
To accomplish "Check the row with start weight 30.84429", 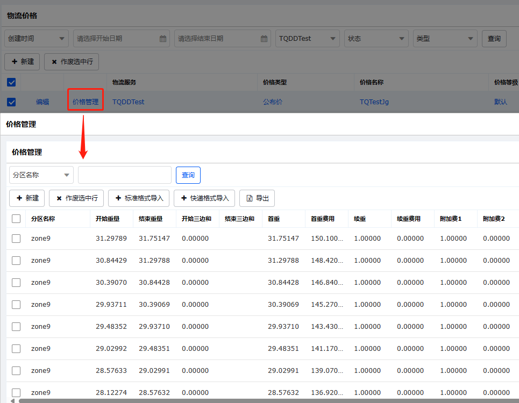I will (16, 261).
